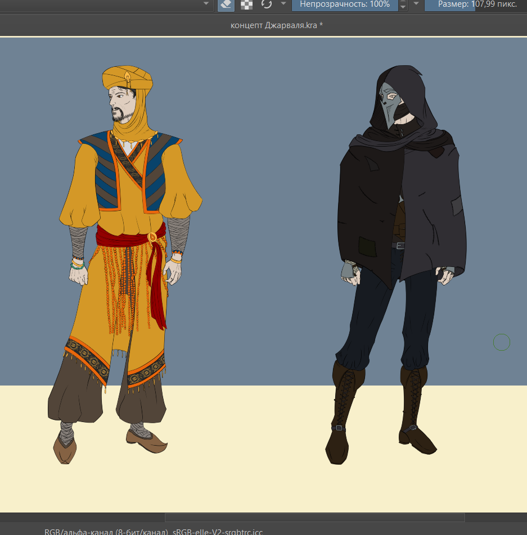527x535 pixels.
Task: Toggle the eraser mode icon
Action: 226,4
